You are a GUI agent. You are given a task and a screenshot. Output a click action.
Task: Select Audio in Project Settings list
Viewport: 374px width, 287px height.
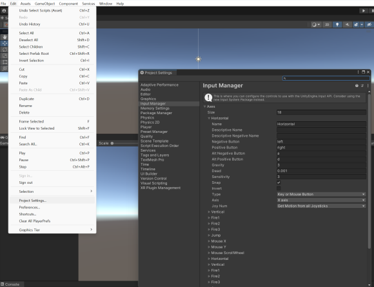145,90
